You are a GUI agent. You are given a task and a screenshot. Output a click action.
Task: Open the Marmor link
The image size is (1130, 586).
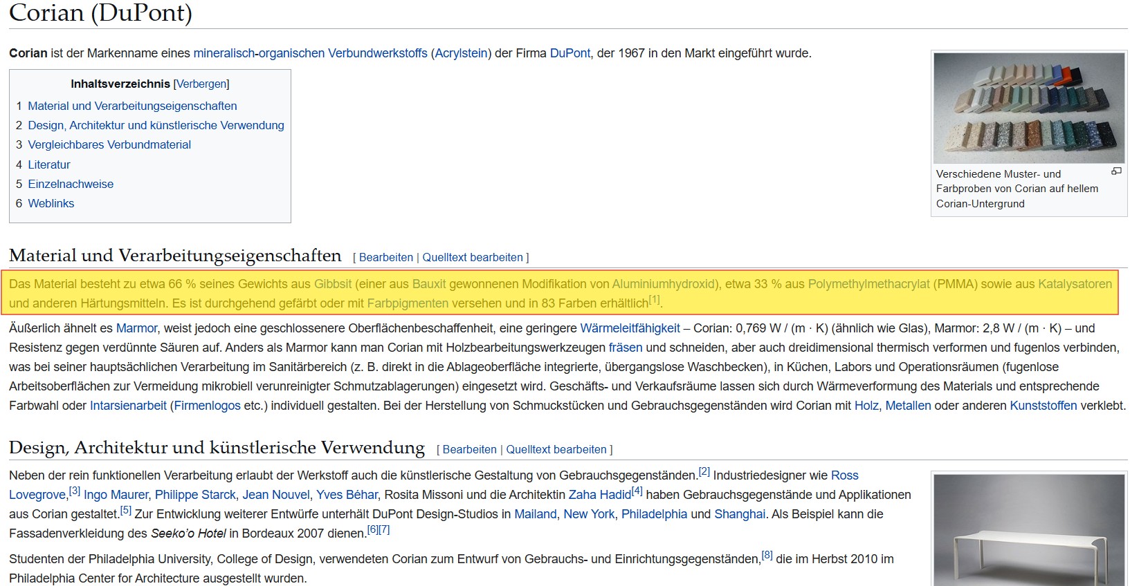(136, 328)
